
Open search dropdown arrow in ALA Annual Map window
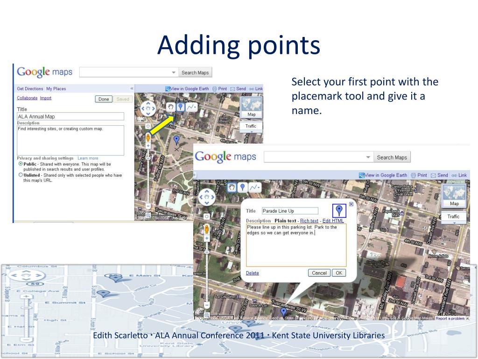(174, 72)
